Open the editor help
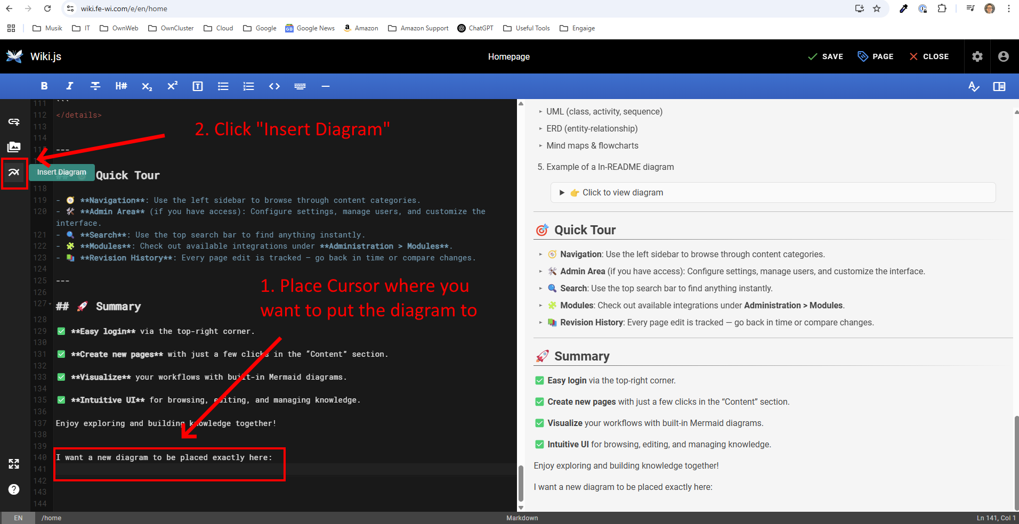The image size is (1019, 524). coord(14,489)
